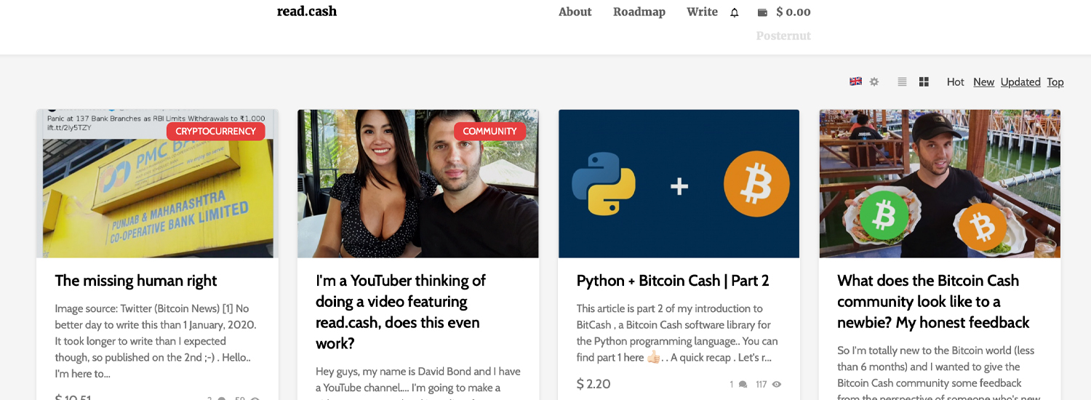The height and width of the screenshot is (400, 1091).
Task: Click the 117 views count
Action: point(761,384)
